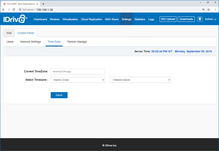View Statistics page

[x=140, y=19]
